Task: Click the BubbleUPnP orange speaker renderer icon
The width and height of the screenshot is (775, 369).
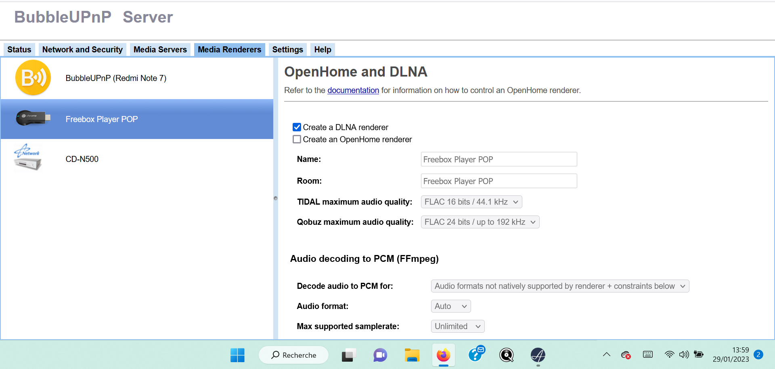Action: point(33,78)
